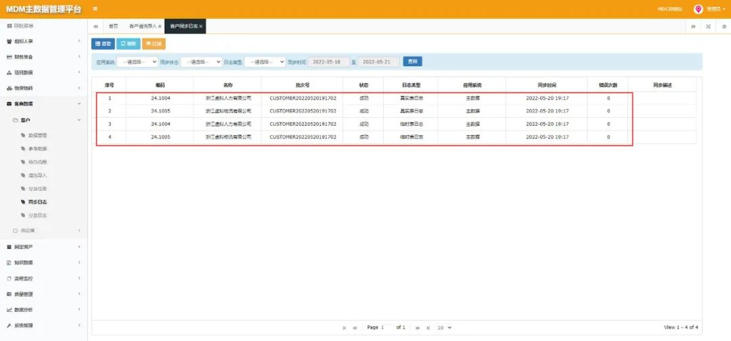The height and width of the screenshot is (341, 731).
Task: Sort by the 批次号 column header
Action: (x=303, y=85)
